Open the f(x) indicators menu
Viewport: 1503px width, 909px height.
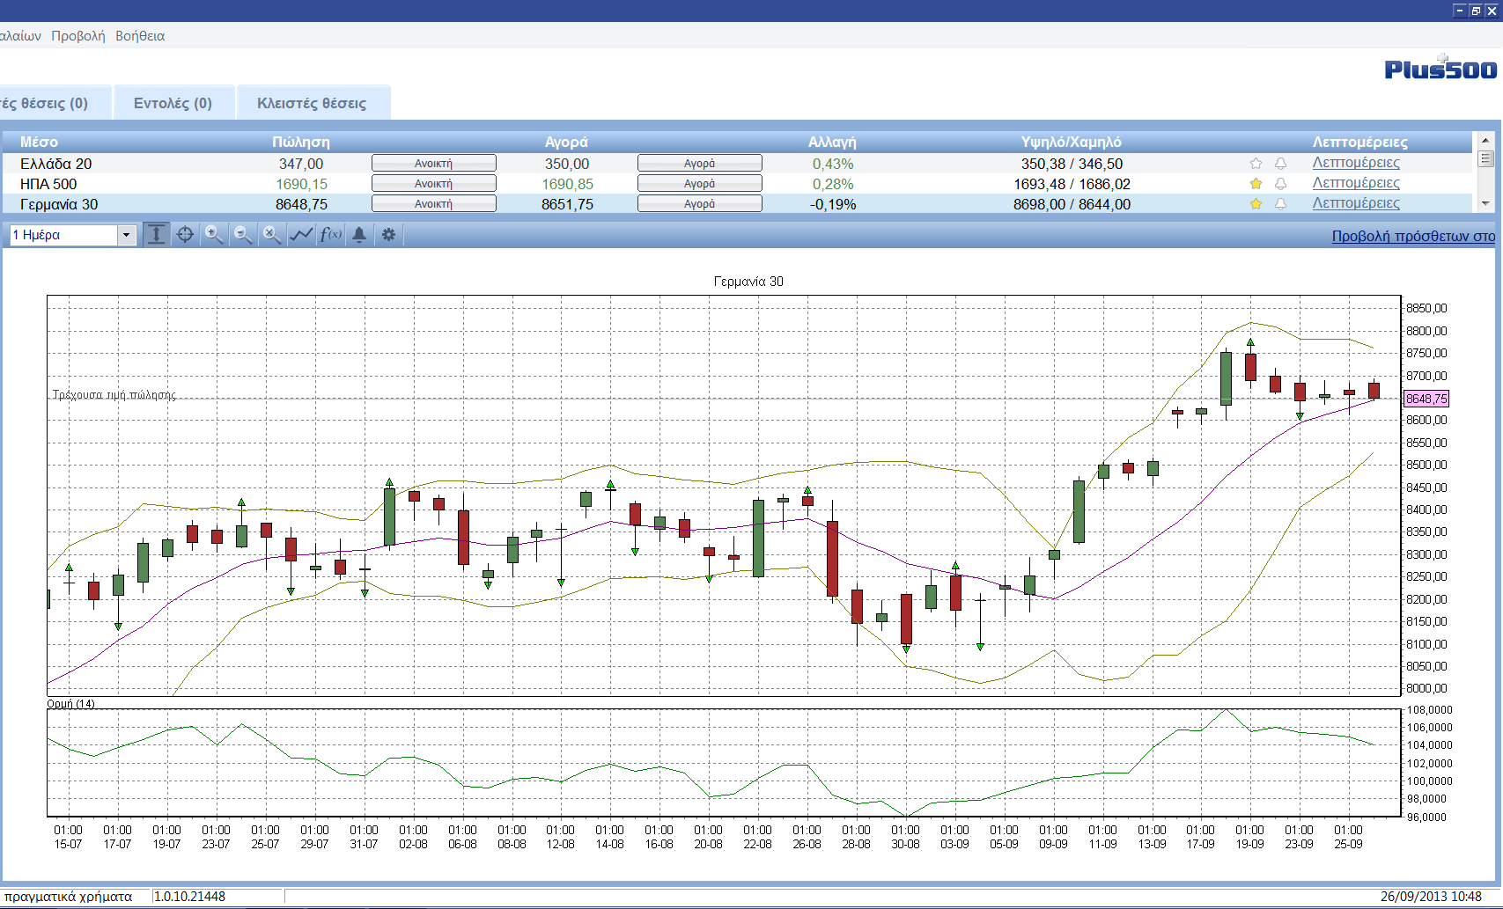330,234
